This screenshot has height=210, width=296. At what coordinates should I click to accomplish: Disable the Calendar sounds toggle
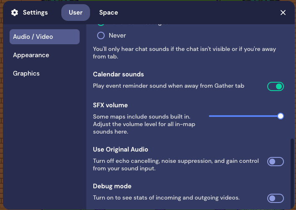click(x=276, y=86)
